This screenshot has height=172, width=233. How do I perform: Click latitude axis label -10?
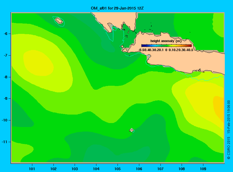coord(5,120)
